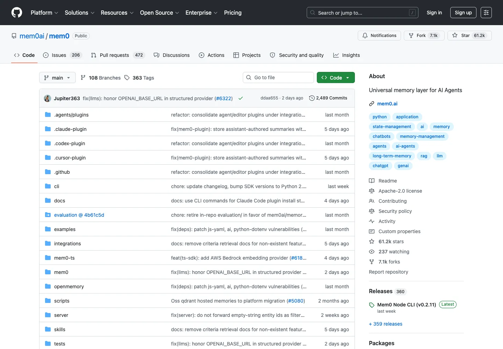Click the folder icon next to docs
Screen dimensions: 503x349
48,201
